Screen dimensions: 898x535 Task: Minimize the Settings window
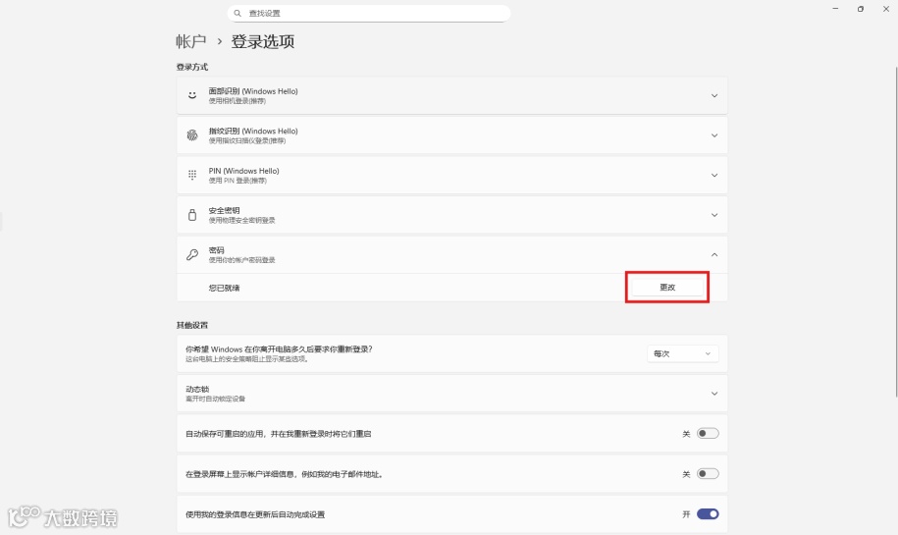click(x=835, y=9)
